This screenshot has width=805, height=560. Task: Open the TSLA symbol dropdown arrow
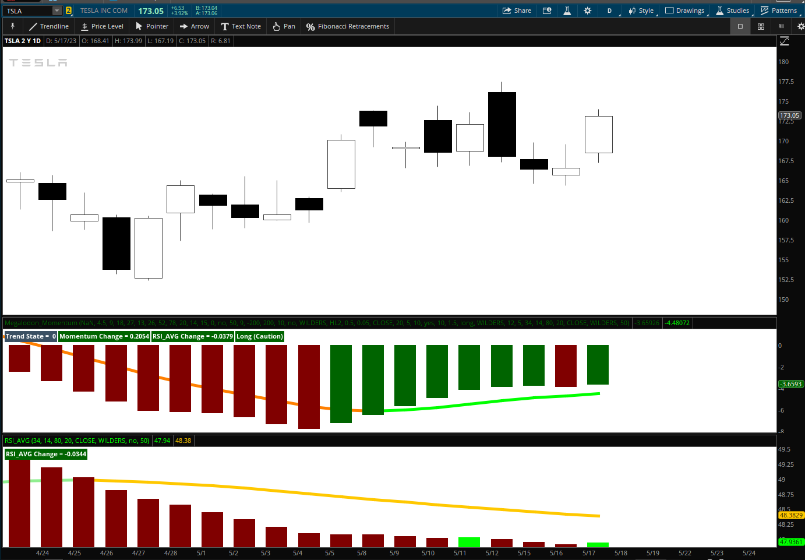point(57,10)
